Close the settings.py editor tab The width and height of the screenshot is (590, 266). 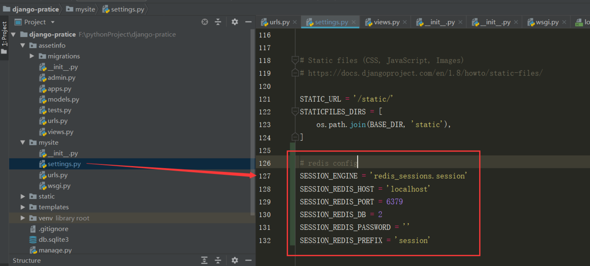pyautogui.click(x=354, y=22)
